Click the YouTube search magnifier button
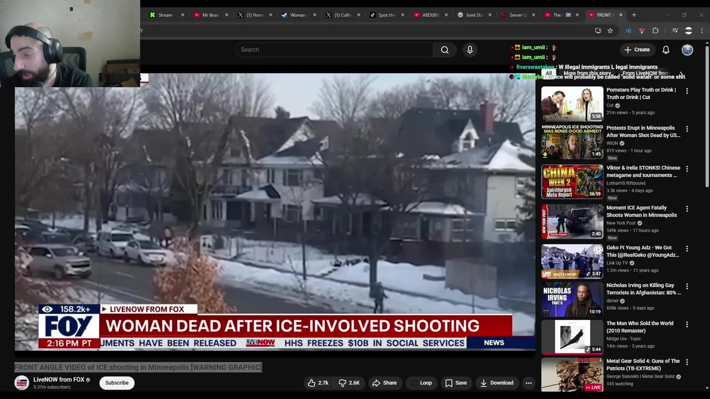Screen dimensions: 710x399 445,50
